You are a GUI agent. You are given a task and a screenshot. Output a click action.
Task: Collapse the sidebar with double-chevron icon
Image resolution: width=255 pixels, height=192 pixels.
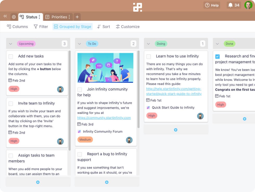[x=5, y=16]
